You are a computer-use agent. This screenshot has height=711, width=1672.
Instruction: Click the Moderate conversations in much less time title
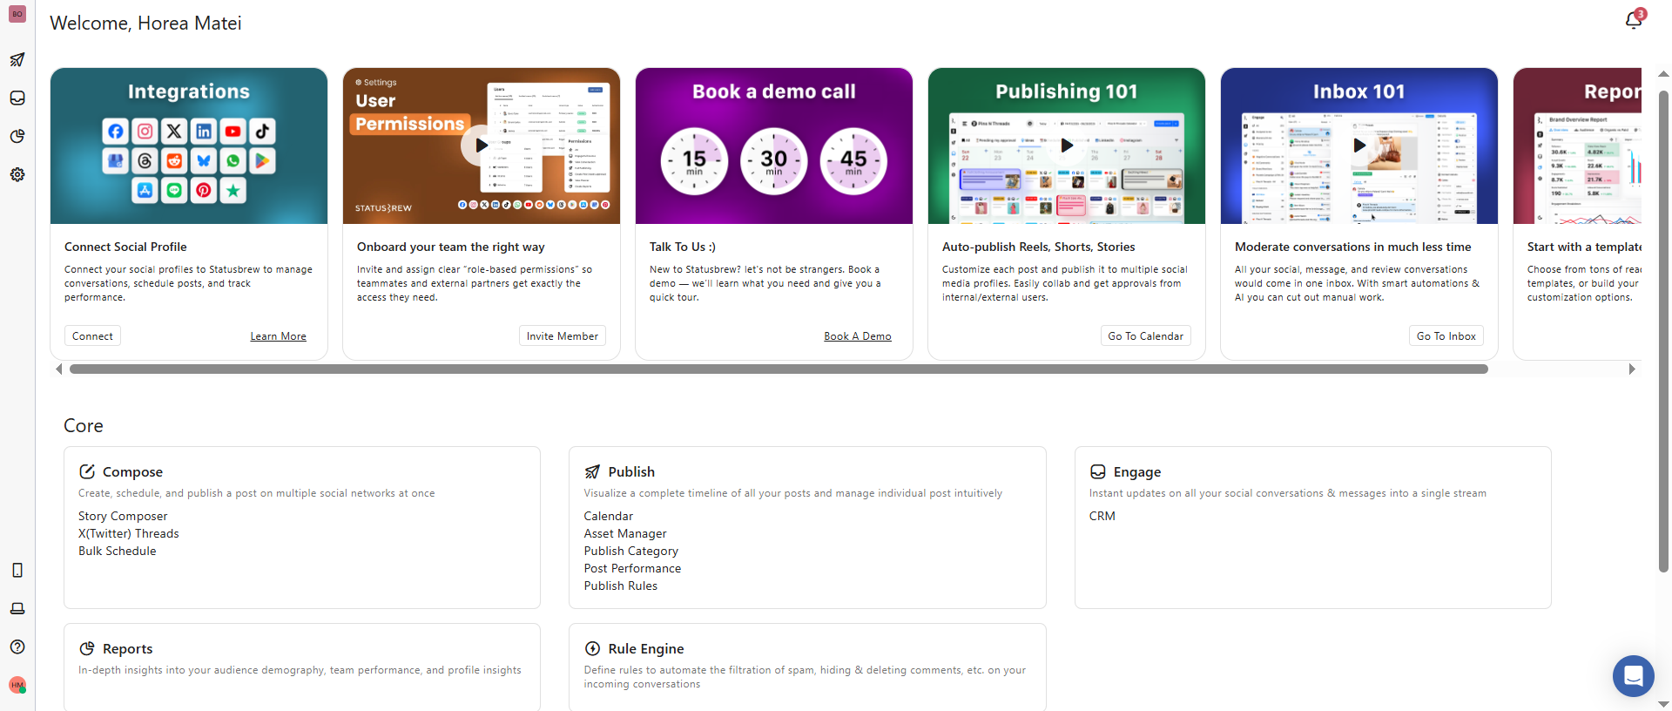coord(1353,247)
